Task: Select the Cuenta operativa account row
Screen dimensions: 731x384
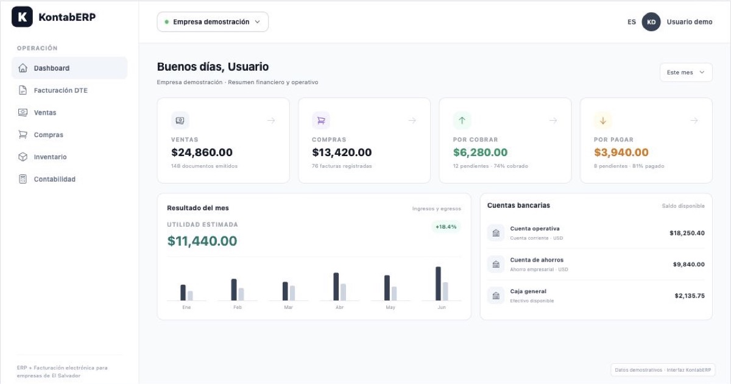Action: pyautogui.click(x=596, y=233)
